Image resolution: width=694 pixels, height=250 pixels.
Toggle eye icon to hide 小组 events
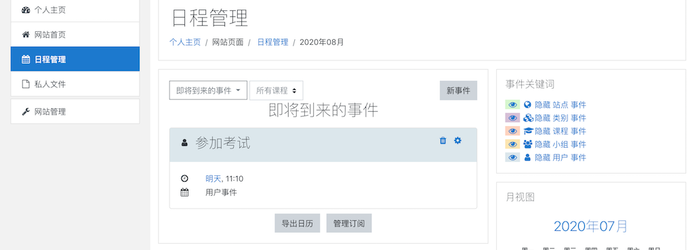tap(512, 144)
